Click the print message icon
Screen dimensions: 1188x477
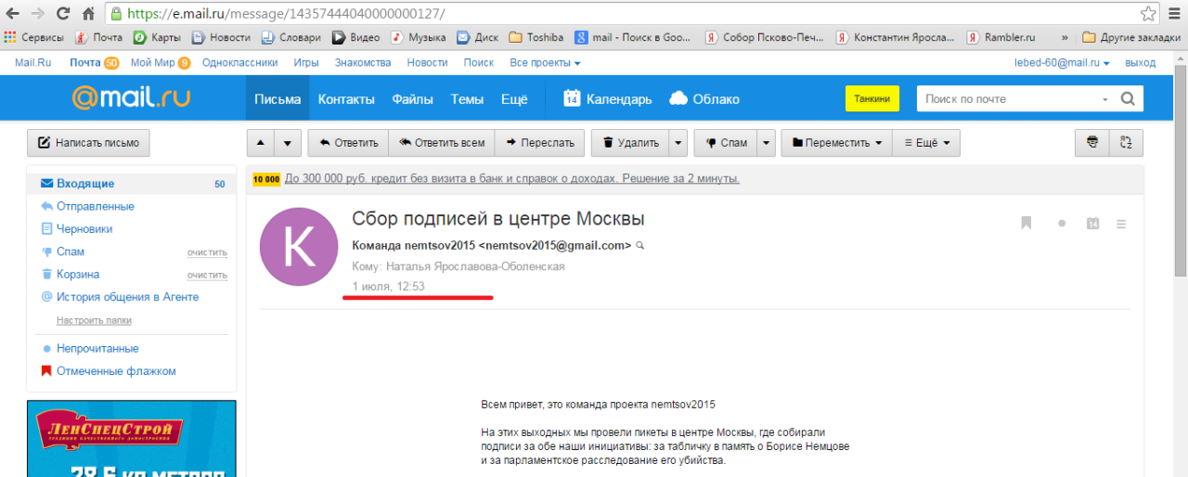click(x=1092, y=143)
